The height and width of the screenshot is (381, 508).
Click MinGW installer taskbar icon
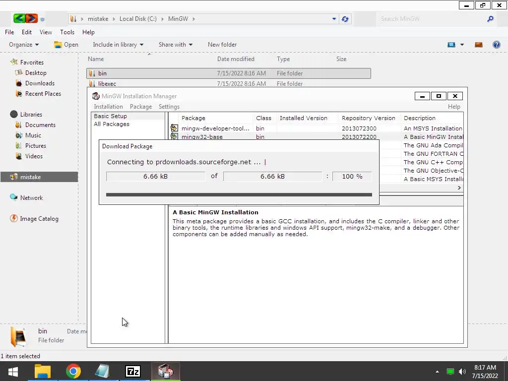pos(166,371)
